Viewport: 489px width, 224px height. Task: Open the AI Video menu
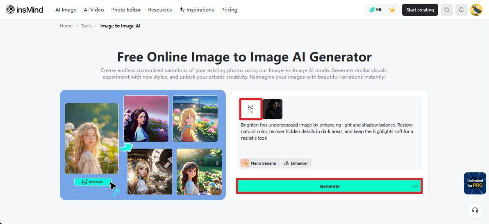click(94, 10)
